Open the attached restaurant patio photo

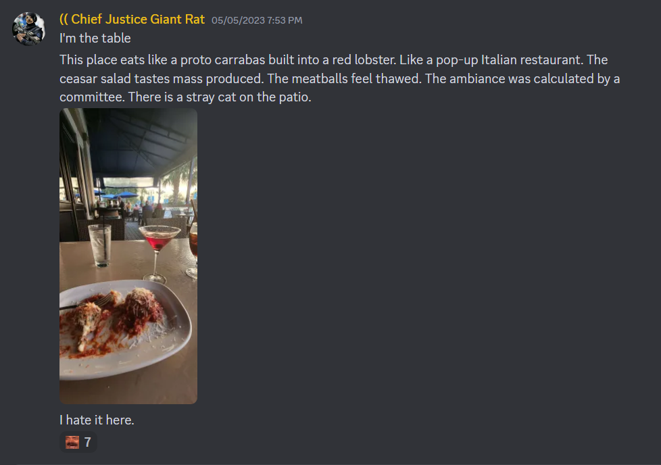coord(128,256)
